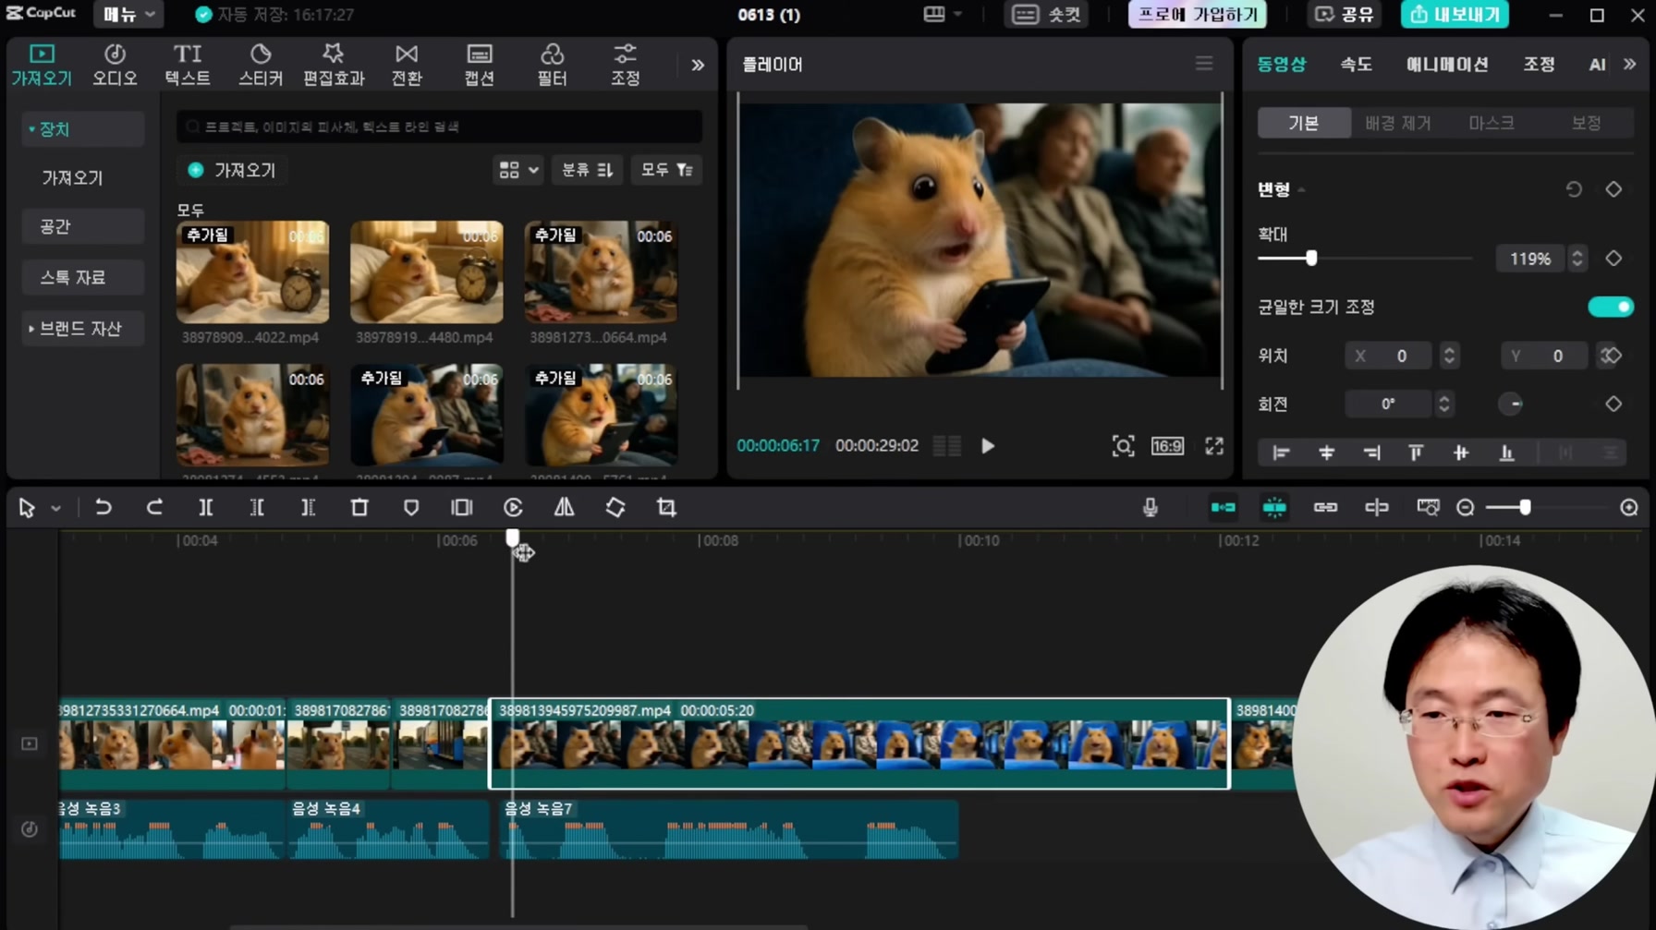Click the 16:9 aspect ratio button
Image resolution: width=1656 pixels, height=930 pixels.
(1167, 446)
